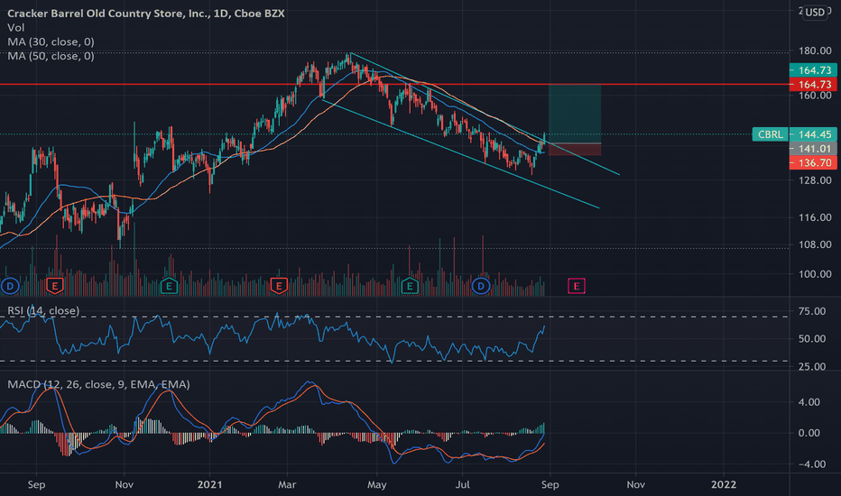Click the red 164.73 horizontal line price label
This screenshot has height=496, width=841.
pos(813,84)
